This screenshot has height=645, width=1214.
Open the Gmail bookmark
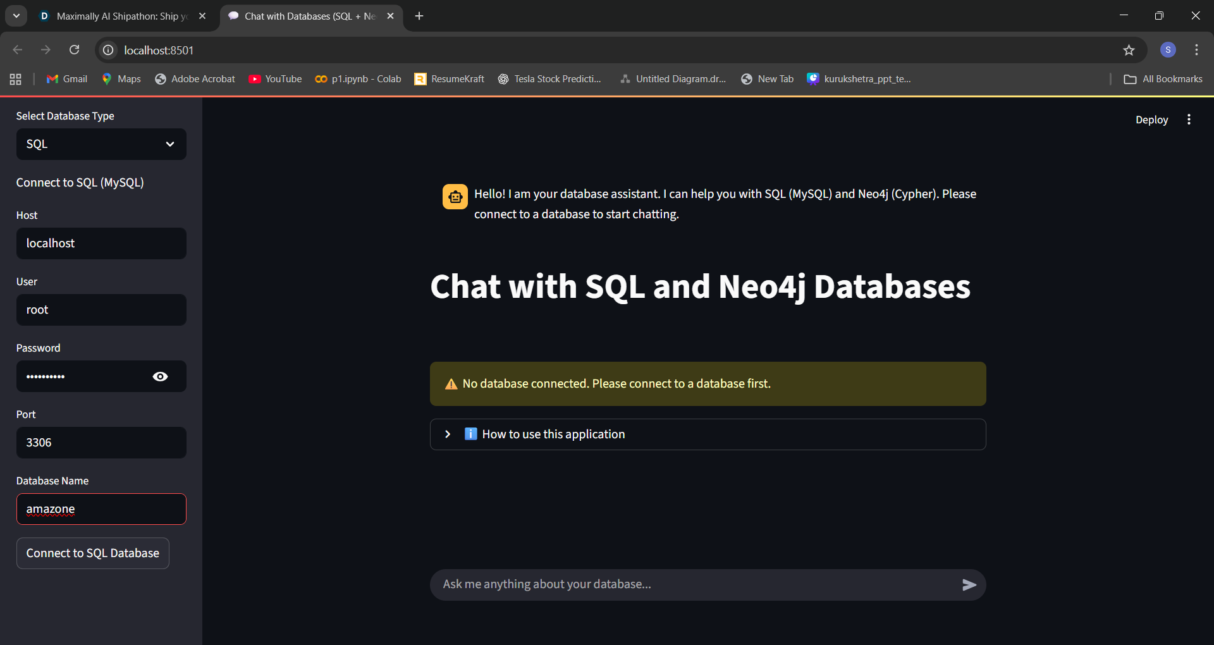tap(67, 79)
